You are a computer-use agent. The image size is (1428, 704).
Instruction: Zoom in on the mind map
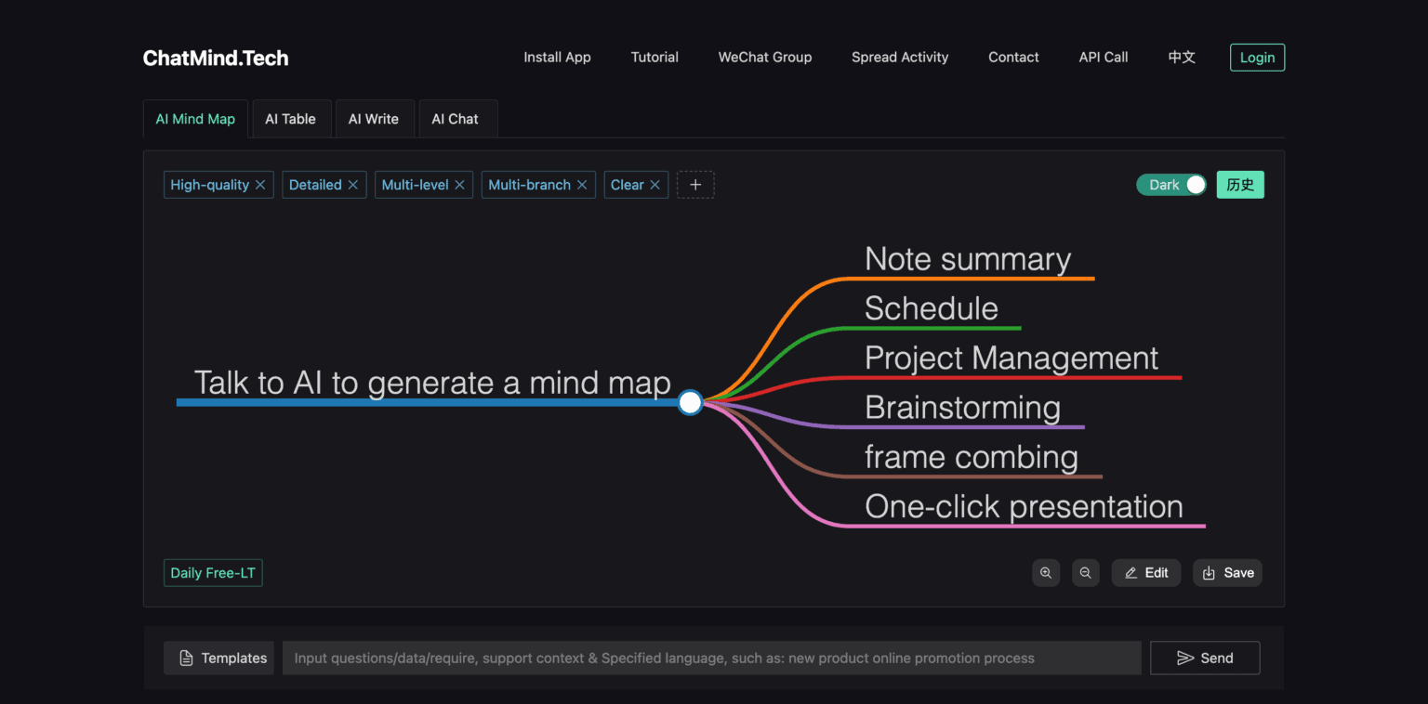click(1046, 573)
